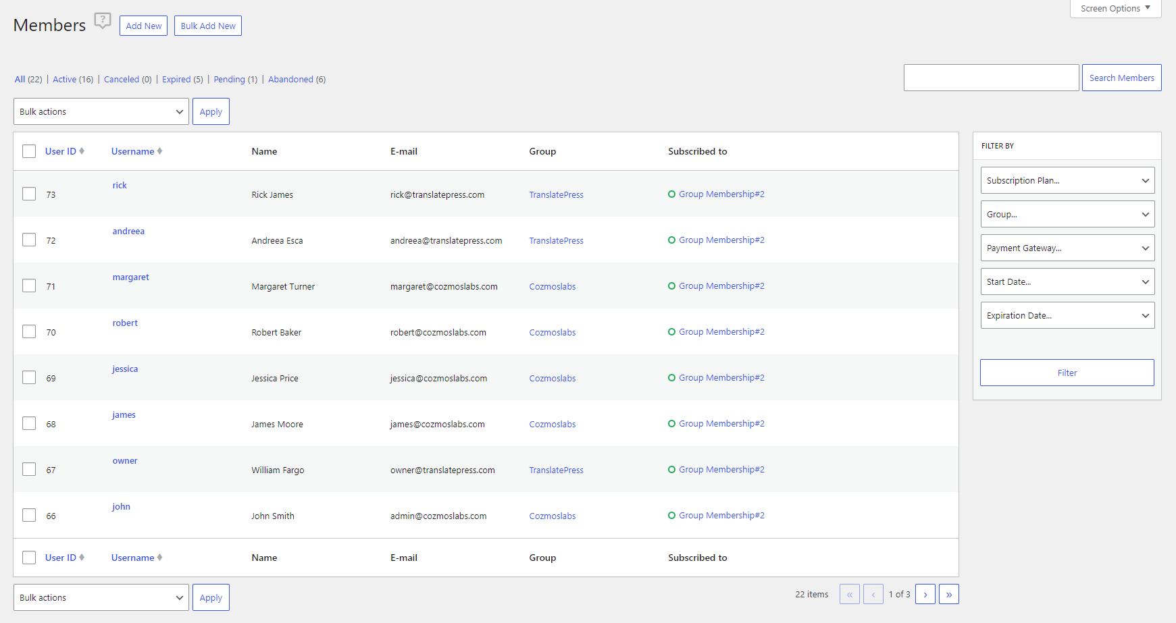The height and width of the screenshot is (623, 1176).
Task: Open Group Membership#2 link for James Moore
Action: (721, 423)
